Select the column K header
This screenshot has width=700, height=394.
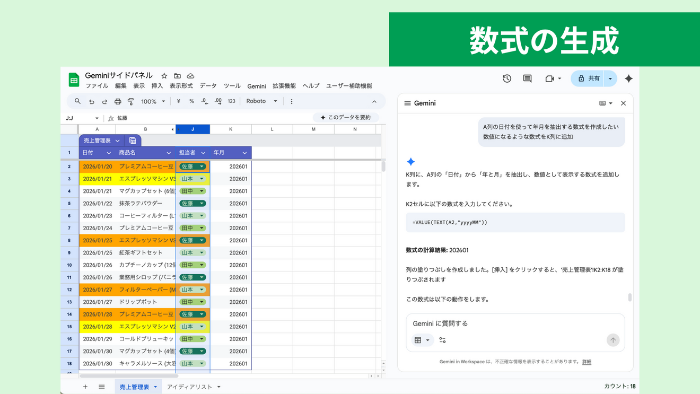point(231,129)
